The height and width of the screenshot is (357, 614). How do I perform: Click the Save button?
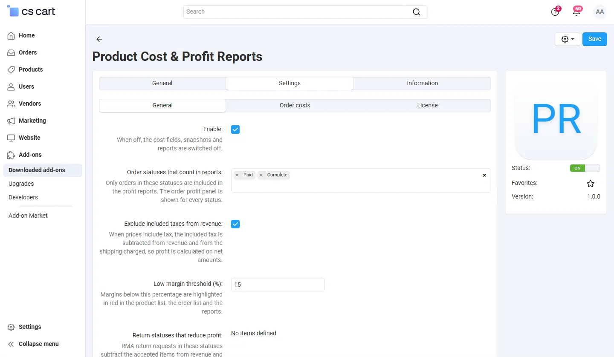point(595,39)
